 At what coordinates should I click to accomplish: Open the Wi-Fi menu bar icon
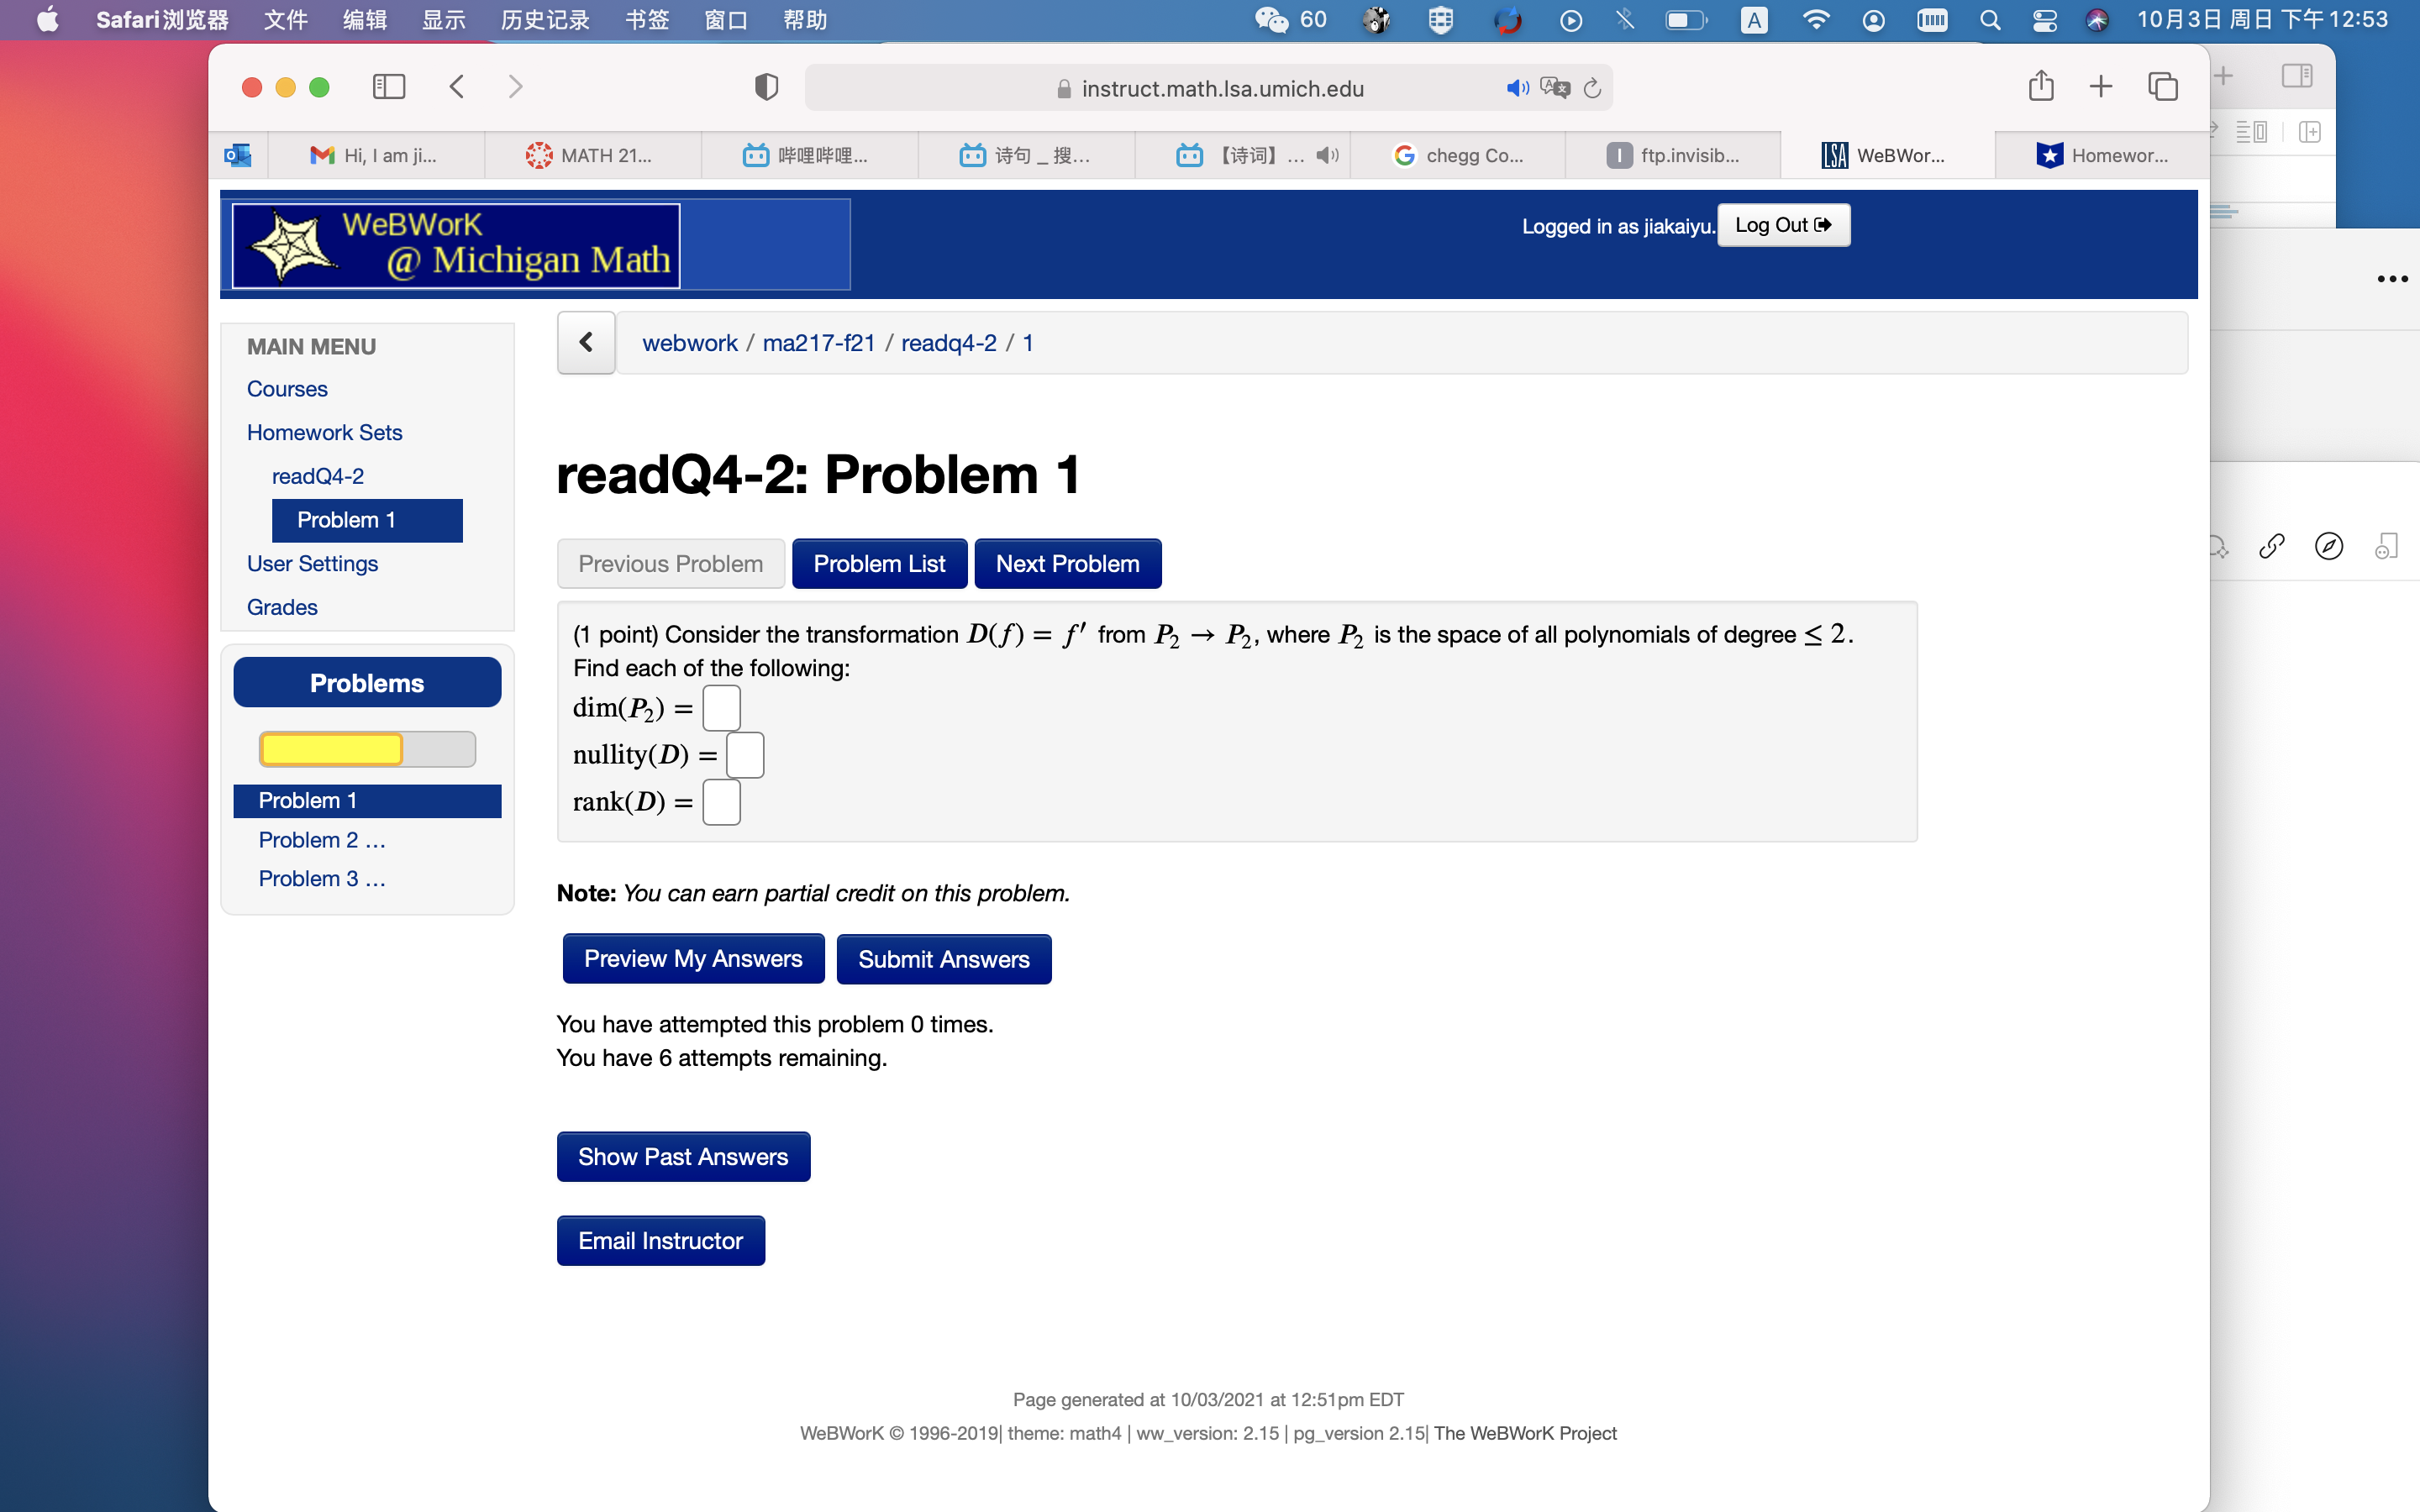tap(1816, 20)
